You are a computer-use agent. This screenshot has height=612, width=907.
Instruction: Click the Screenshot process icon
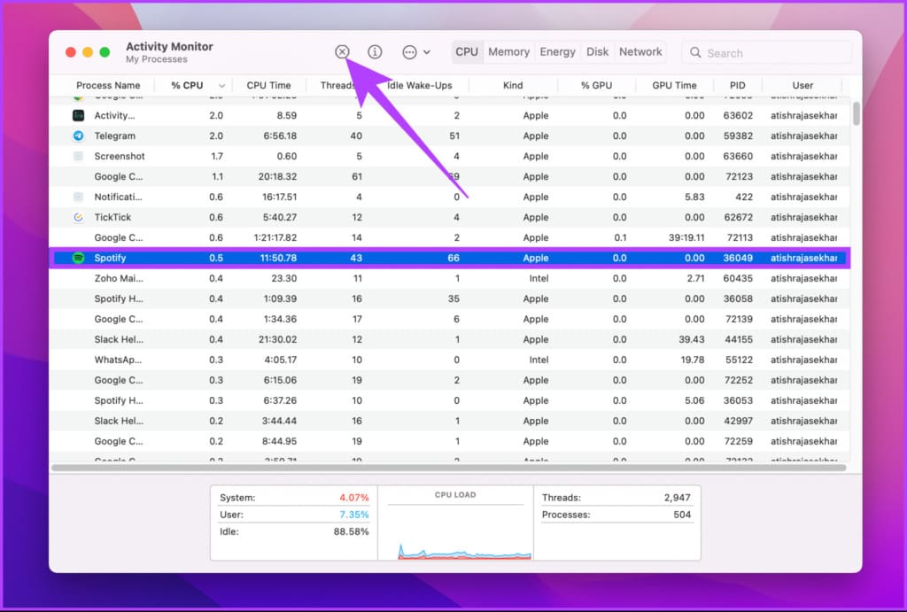click(78, 156)
